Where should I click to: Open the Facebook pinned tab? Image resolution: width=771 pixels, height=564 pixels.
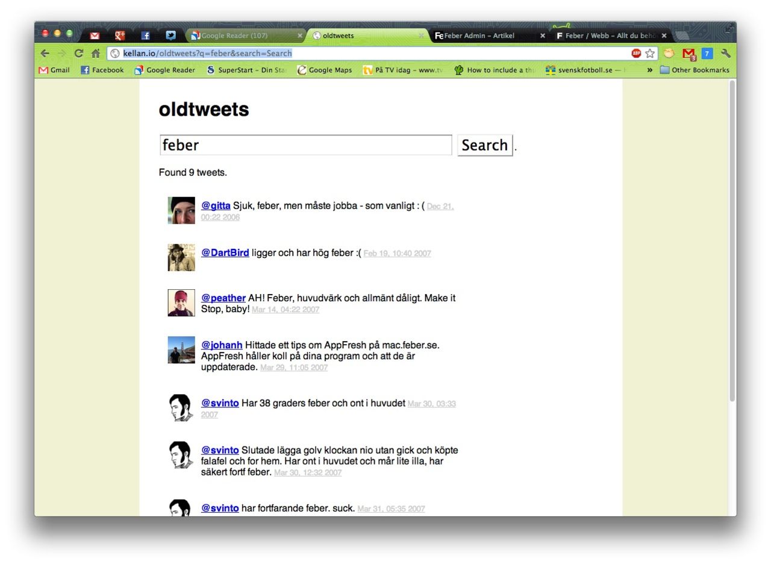(145, 36)
